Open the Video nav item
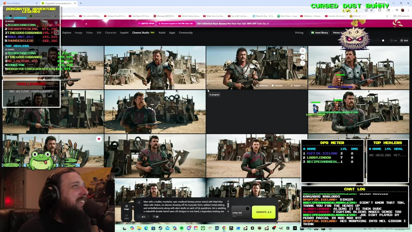The image size is (412, 232). 89,33
